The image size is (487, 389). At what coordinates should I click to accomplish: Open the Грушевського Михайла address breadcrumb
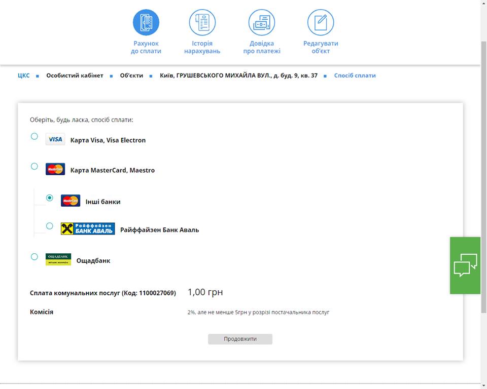click(238, 75)
